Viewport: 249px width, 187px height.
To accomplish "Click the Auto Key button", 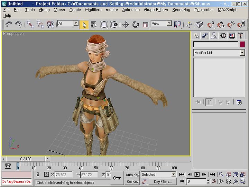I will pos(132,175).
